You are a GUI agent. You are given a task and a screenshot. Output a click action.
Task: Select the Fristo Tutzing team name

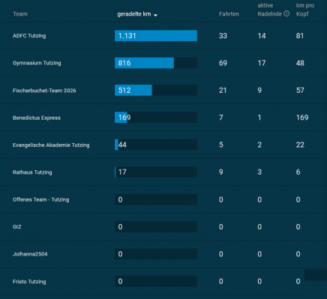(x=29, y=282)
